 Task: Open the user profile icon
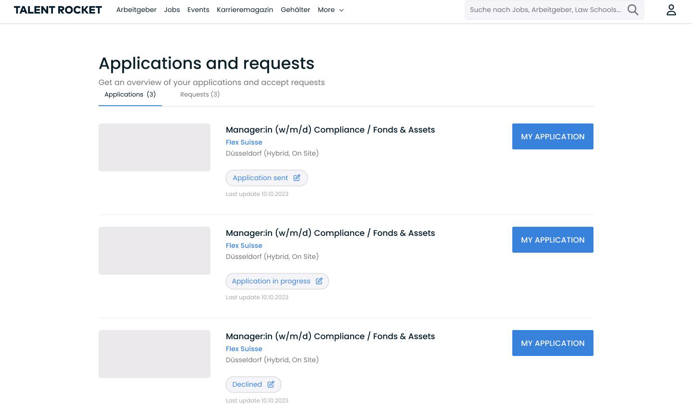tap(671, 10)
